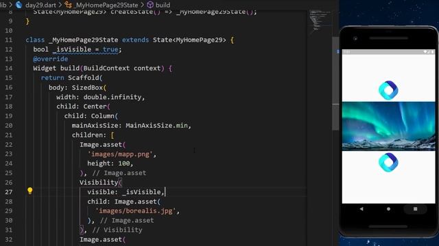Tap the emulator back navigation button
439x246 pixels.
point(361,208)
